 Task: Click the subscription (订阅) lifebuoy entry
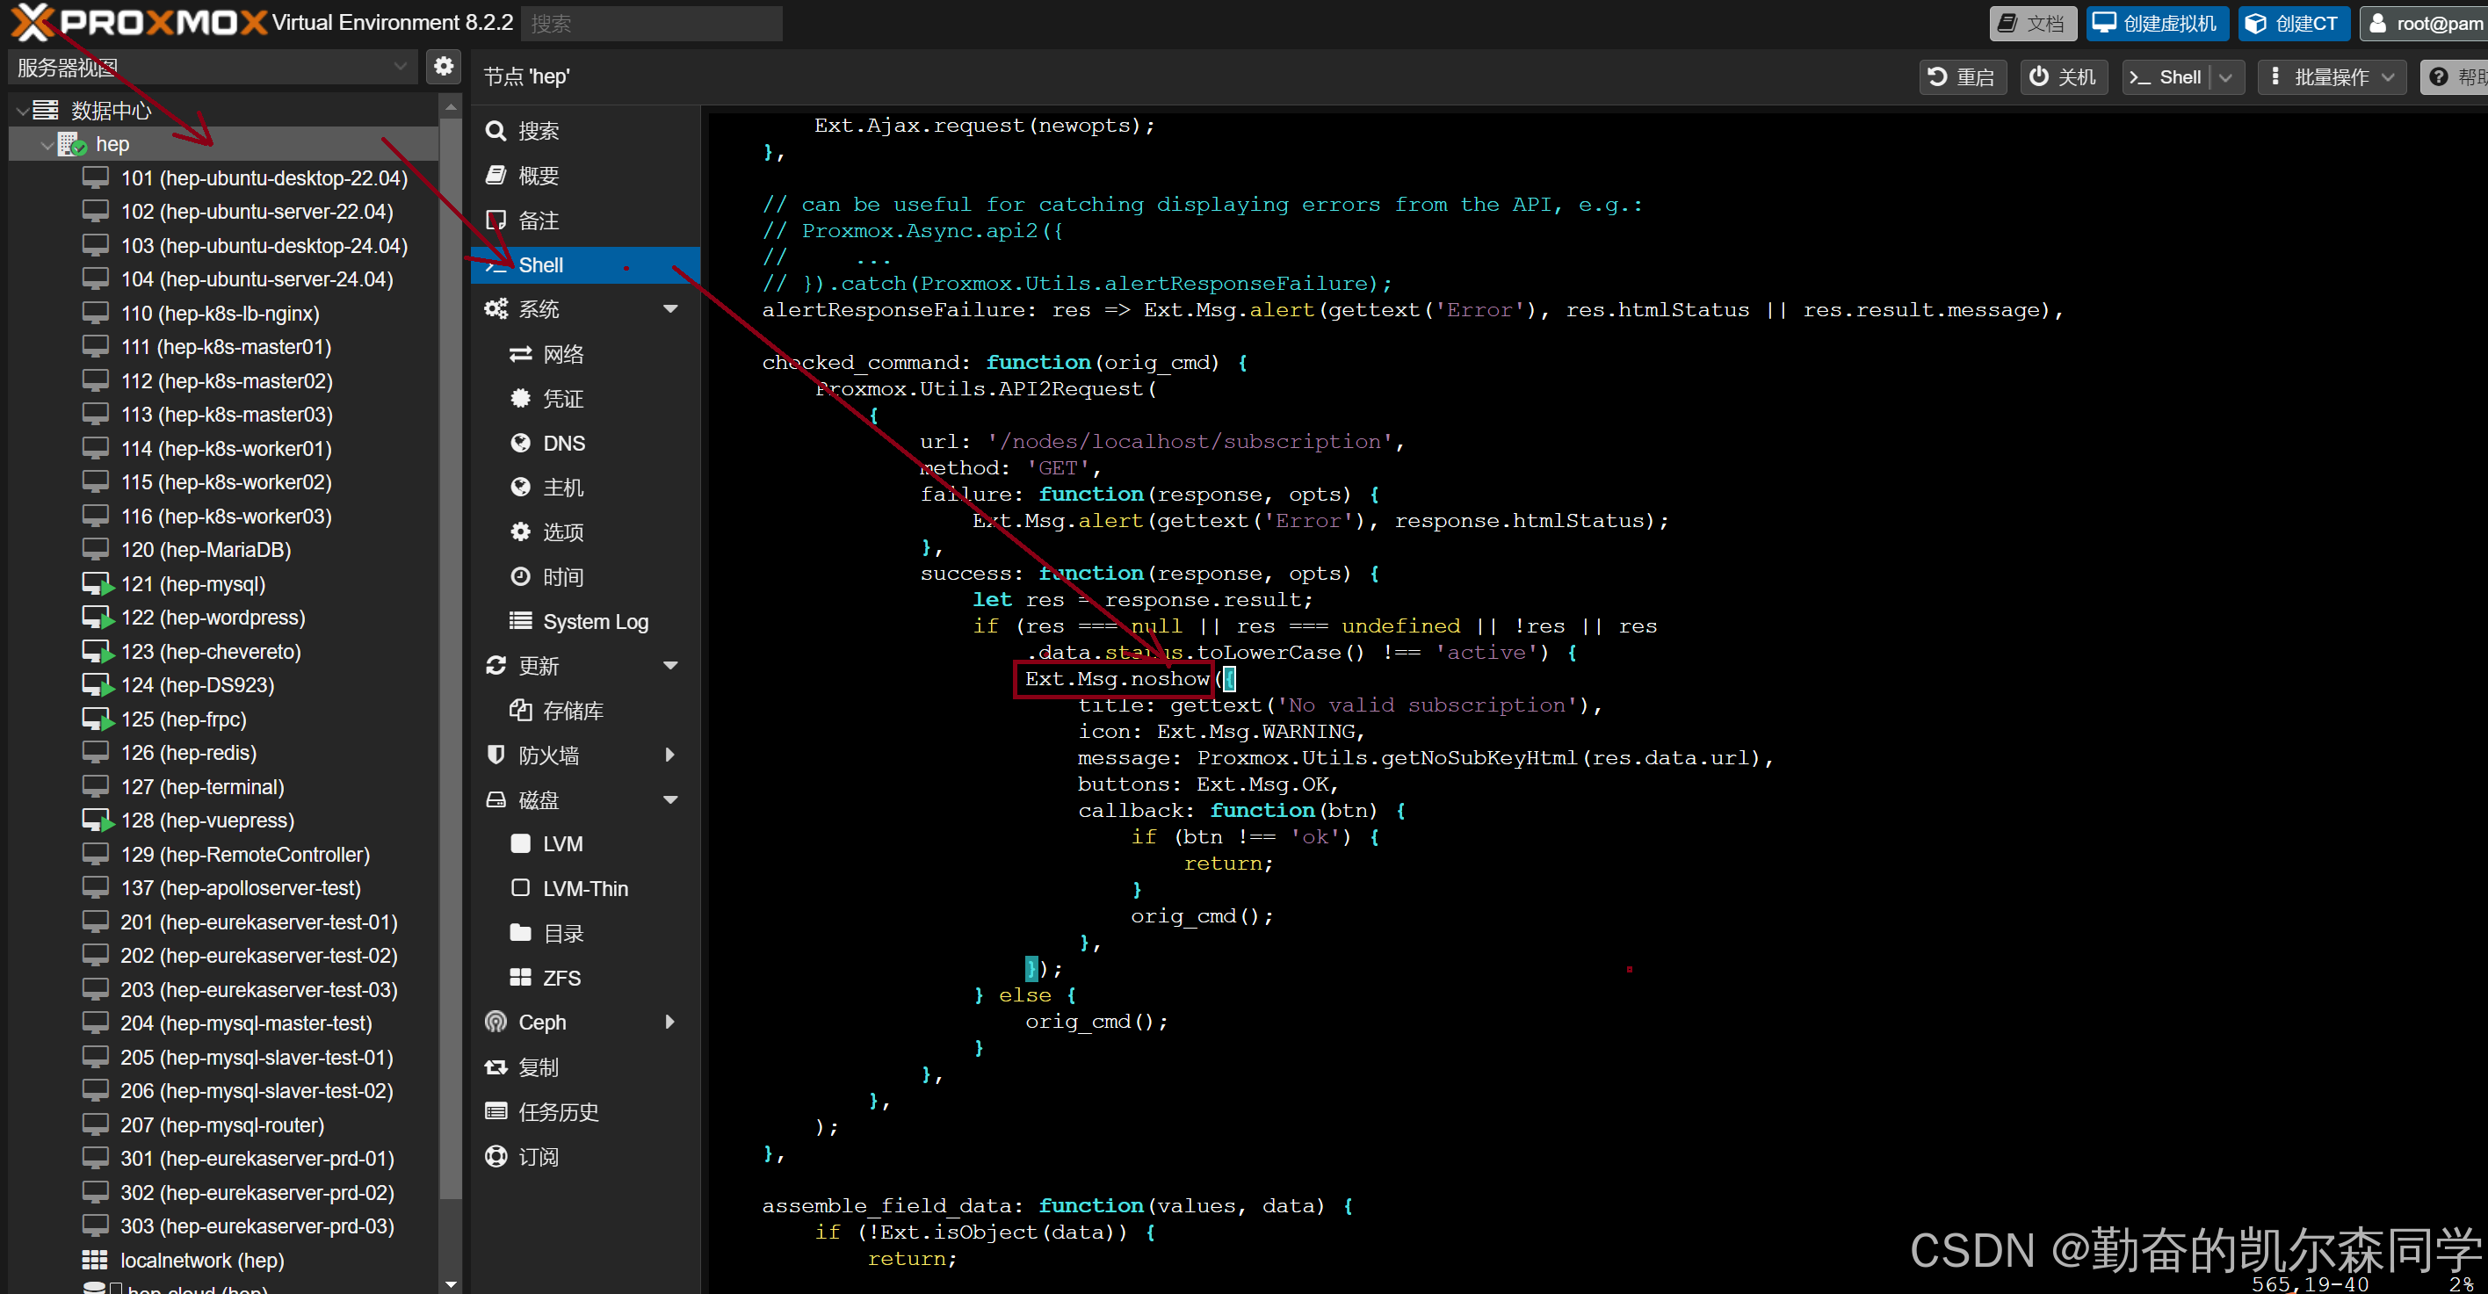tap(538, 1156)
